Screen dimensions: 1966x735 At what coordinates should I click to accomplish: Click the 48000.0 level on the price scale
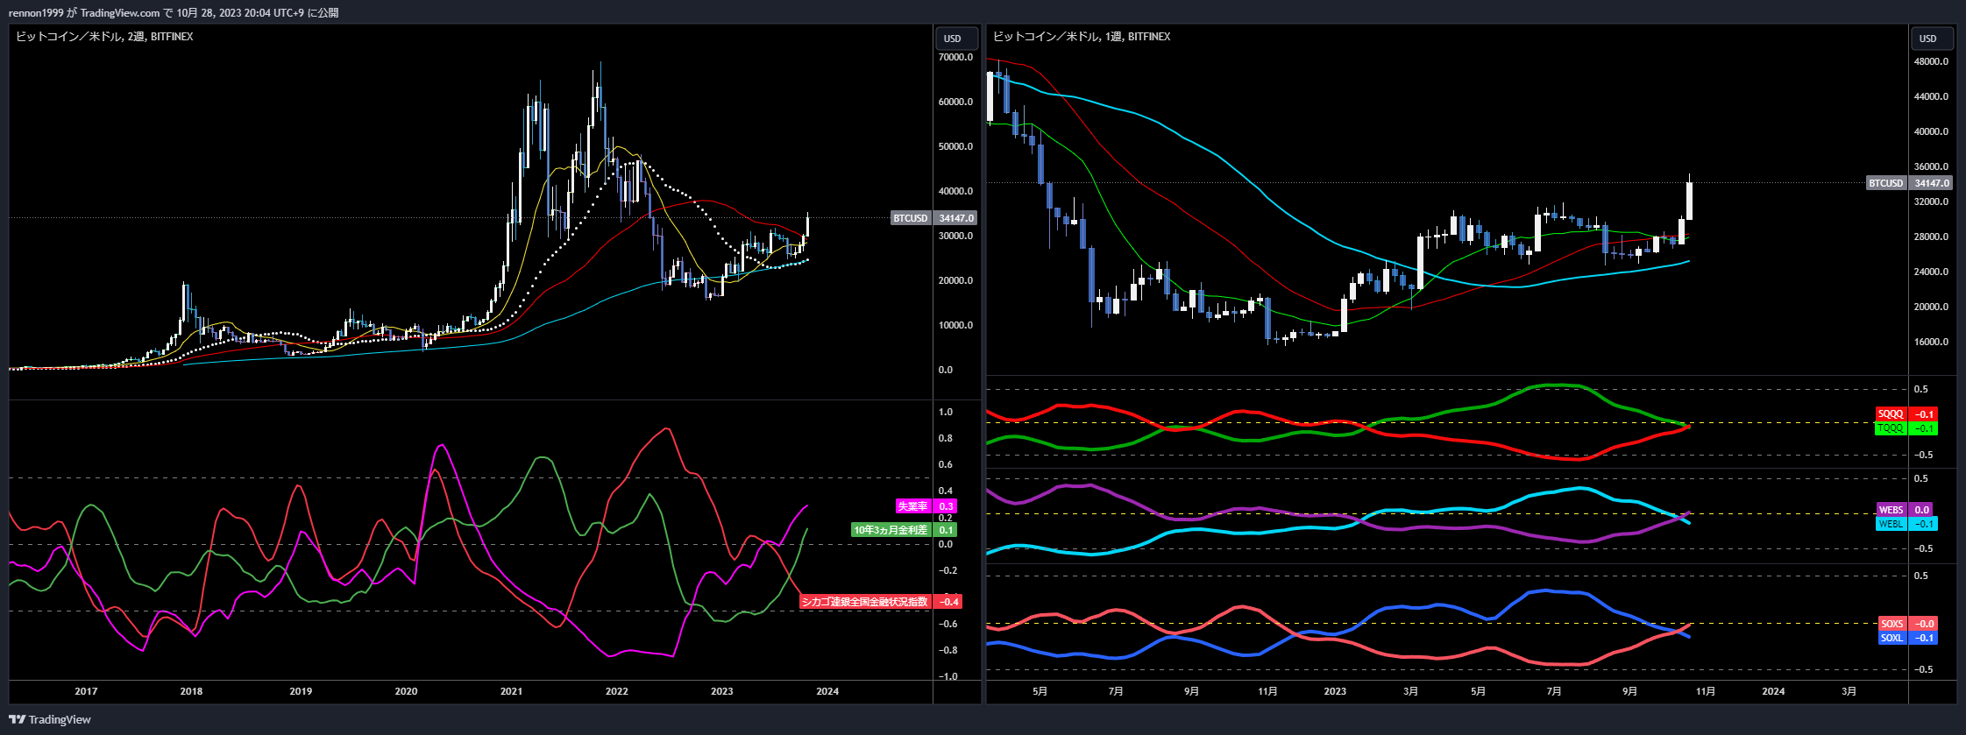[x=1932, y=61]
